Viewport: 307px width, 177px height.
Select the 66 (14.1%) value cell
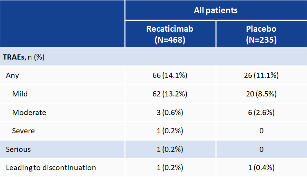pyautogui.click(x=170, y=75)
